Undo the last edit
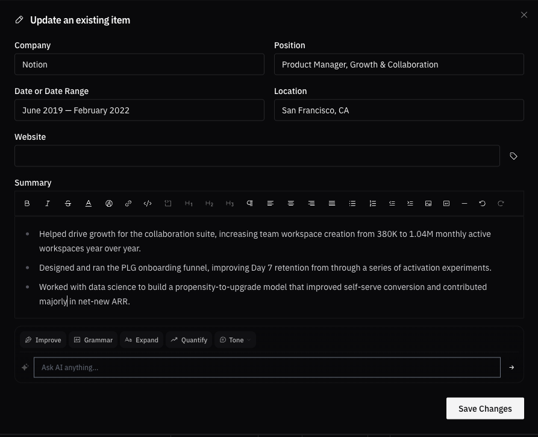538x437 pixels. (483, 203)
